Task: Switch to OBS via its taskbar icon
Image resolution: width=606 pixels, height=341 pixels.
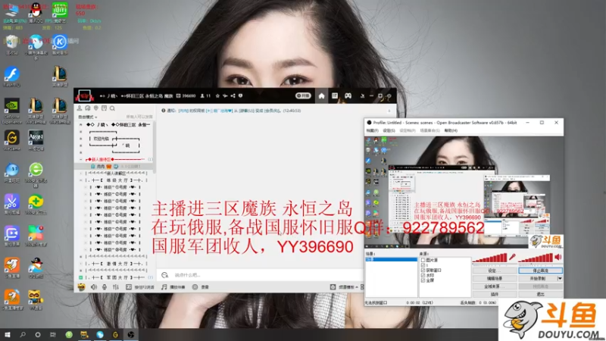Action: click(130, 335)
